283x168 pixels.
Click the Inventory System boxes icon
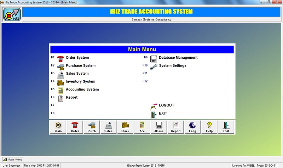pos(60,83)
